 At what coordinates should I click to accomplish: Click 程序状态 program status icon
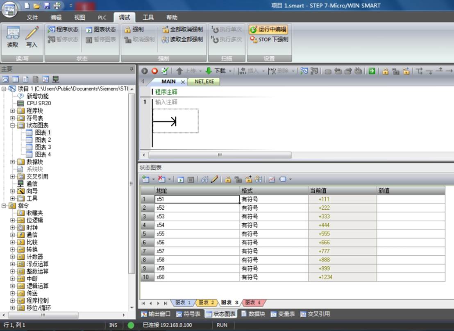(51, 29)
